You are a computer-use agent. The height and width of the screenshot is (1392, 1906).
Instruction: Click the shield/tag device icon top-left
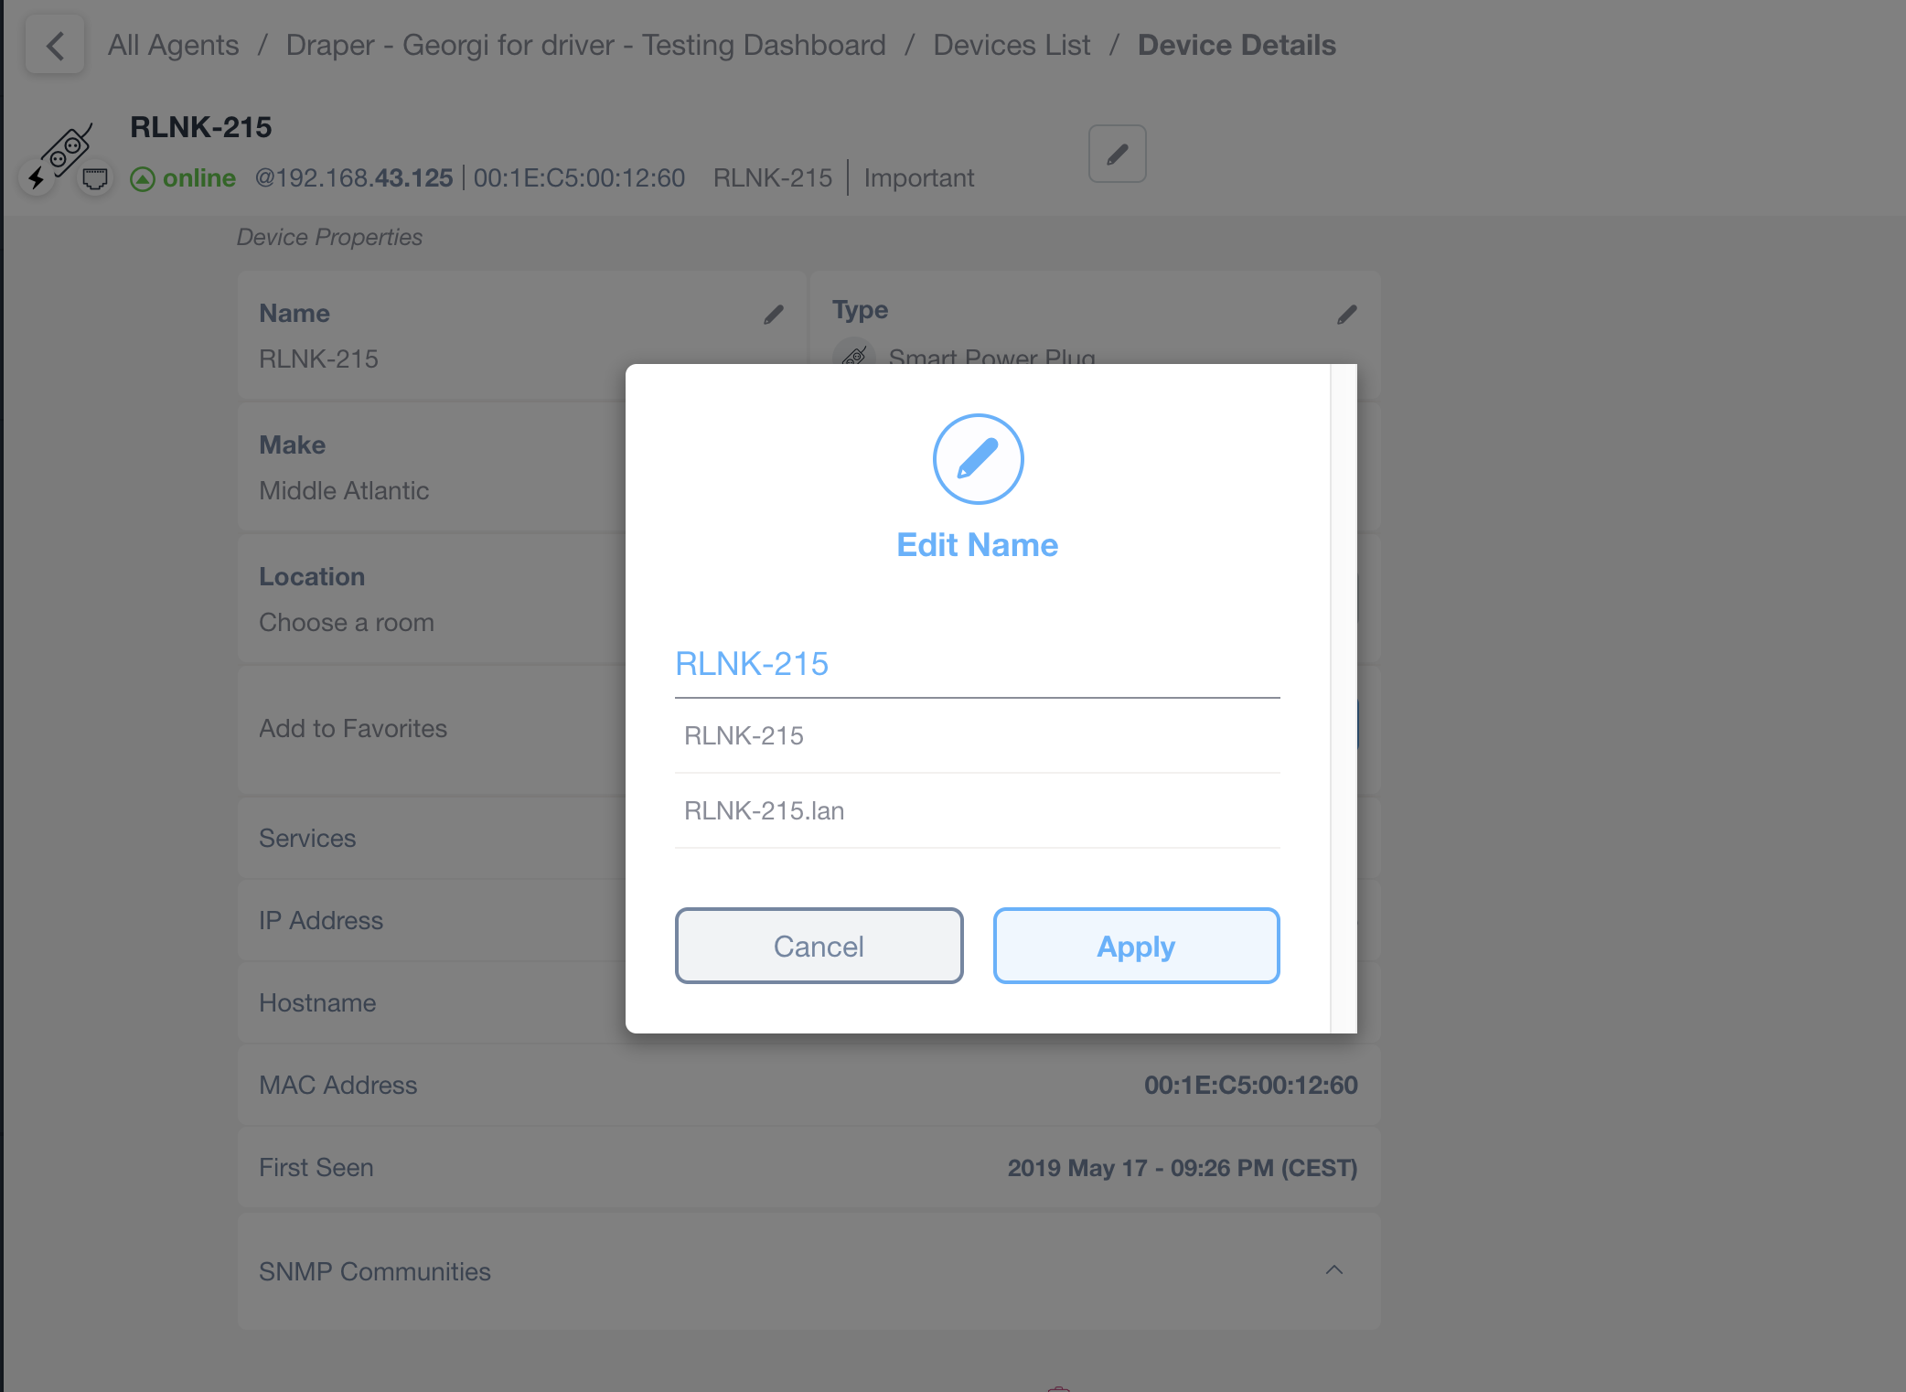tap(93, 179)
